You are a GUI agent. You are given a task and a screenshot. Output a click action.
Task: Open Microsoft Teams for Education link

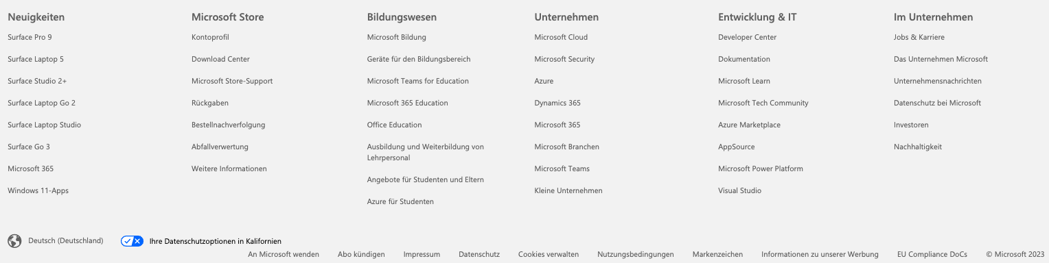tap(418, 81)
